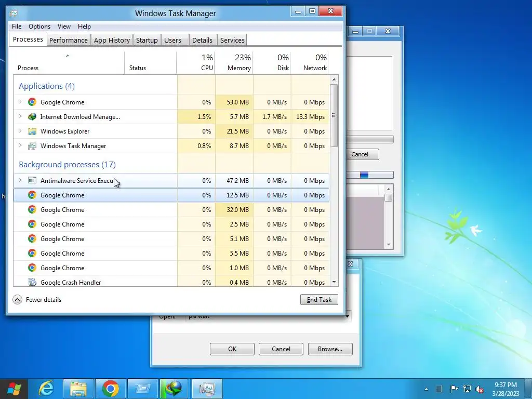Screen dimensions: 532x399
Task: Click the process list scroll down arrow
Action: [x=334, y=282]
